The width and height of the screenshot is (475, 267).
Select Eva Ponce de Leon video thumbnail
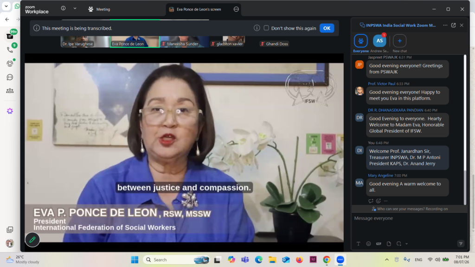tap(135, 42)
